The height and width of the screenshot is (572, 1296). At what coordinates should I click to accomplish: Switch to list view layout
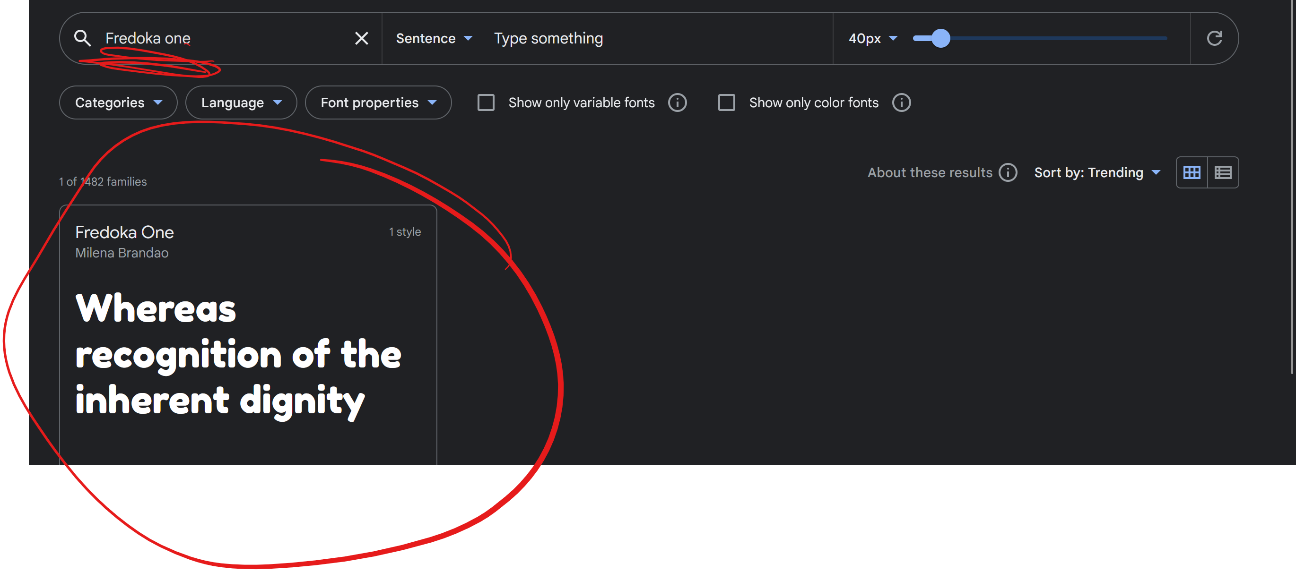tap(1223, 172)
